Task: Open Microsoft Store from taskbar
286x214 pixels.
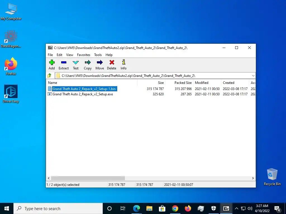Action: click(162, 208)
